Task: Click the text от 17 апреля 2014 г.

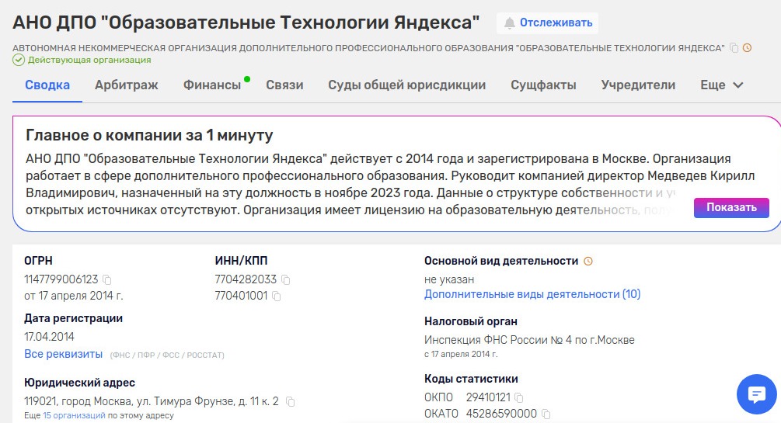Action: [x=74, y=296]
